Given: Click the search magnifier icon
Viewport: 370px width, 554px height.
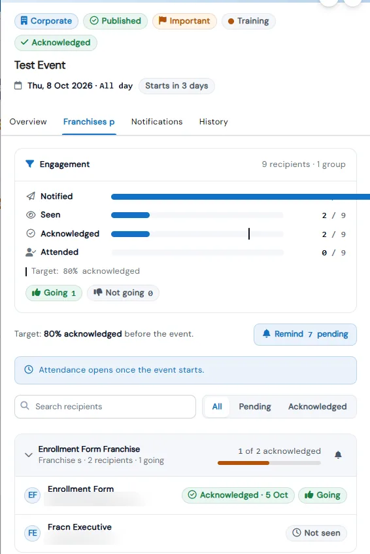Looking at the screenshot, I should pos(25,405).
